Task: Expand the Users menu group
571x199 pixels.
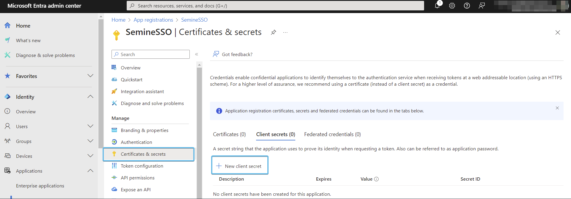Action: pyautogui.click(x=90, y=126)
